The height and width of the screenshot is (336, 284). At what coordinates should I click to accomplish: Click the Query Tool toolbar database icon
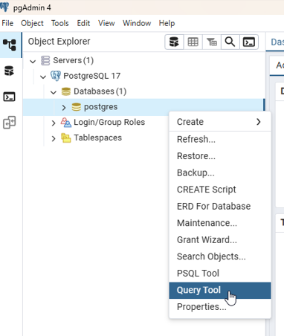click(174, 42)
